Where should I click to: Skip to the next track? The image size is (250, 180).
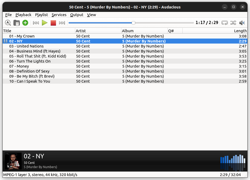tap(62, 23)
